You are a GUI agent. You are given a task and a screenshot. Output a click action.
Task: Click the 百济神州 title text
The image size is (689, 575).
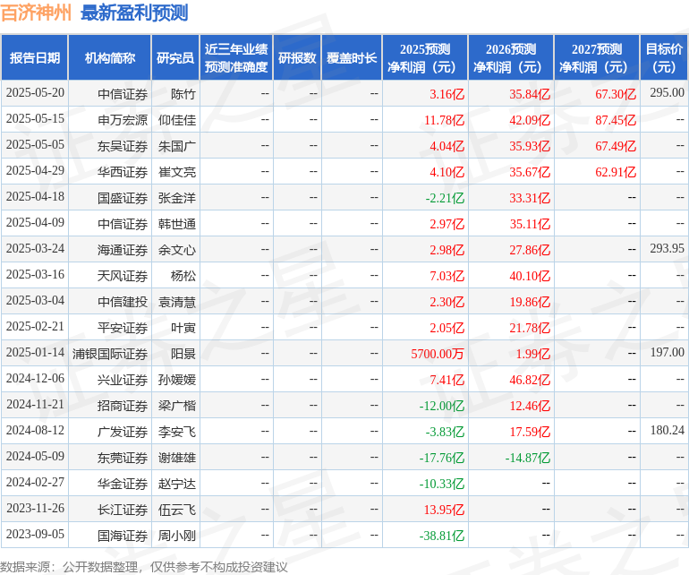(x=36, y=13)
